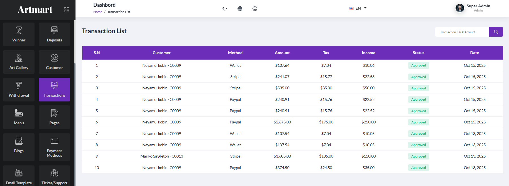Toggle the sidebar grid icon beside Artmart
Image resolution: width=509 pixels, height=186 pixels.
67,10
